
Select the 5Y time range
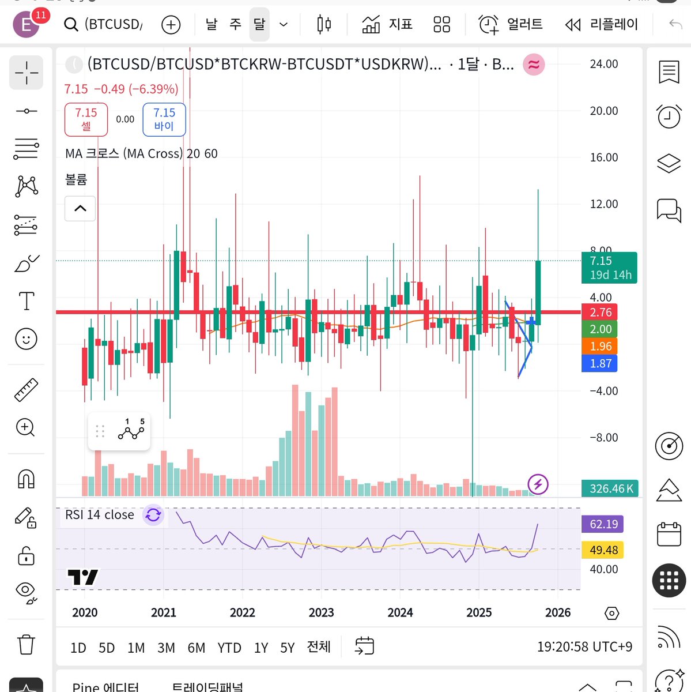(288, 648)
